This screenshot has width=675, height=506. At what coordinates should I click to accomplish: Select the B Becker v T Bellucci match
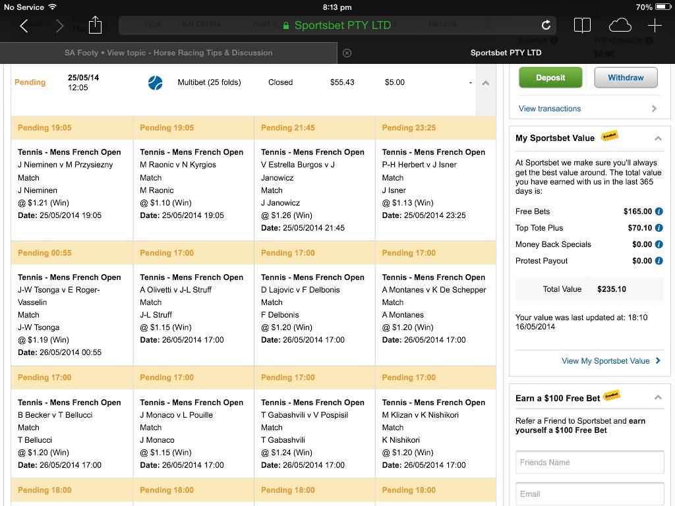tap(55, 415)
